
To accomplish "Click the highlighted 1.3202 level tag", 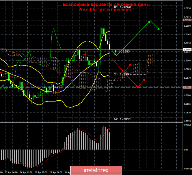I will tap(187, 20).
